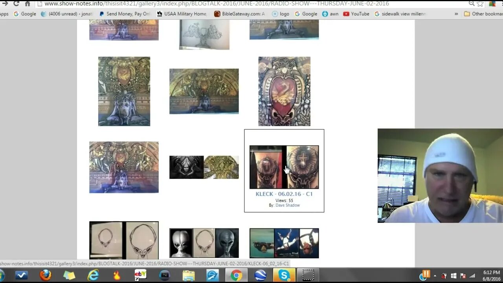The width and height of the screenshot is (503, 283).
Task: Focus the show-notes.info address bar
Action: click(251, 4)
